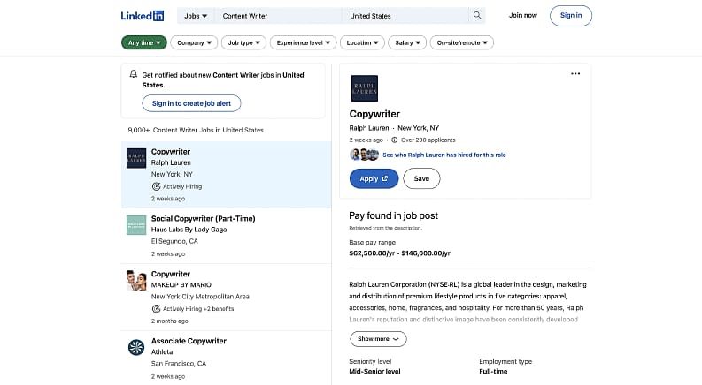Click El Segundo, CA location text
Image resolution: width=702 pixels, height=385 pixels.
tap(174, 241)
